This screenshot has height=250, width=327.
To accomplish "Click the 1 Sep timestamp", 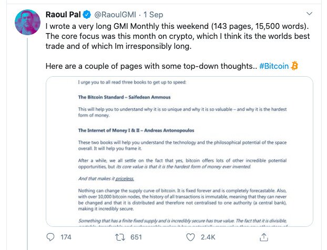I will pyautogui.click(x=154, y=15).
